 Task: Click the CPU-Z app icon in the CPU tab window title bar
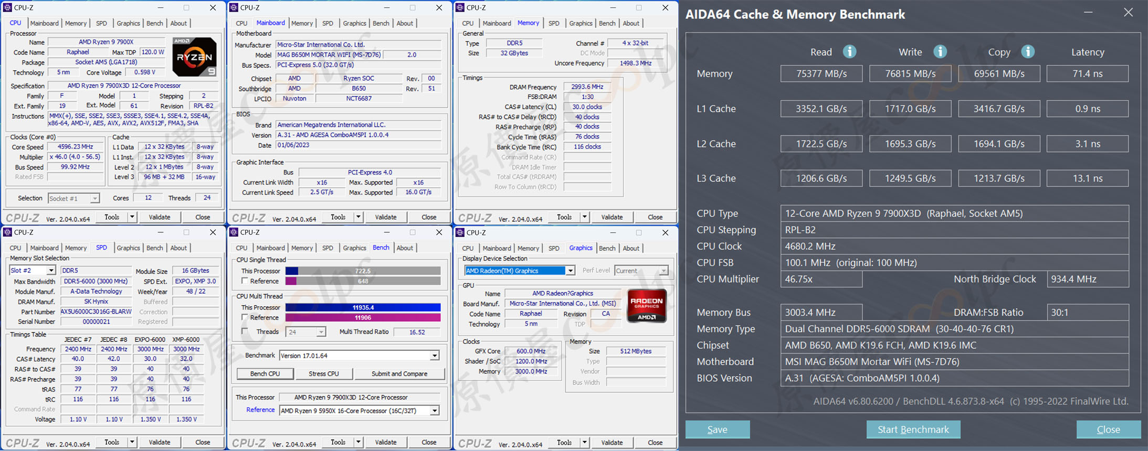[7, 7]
